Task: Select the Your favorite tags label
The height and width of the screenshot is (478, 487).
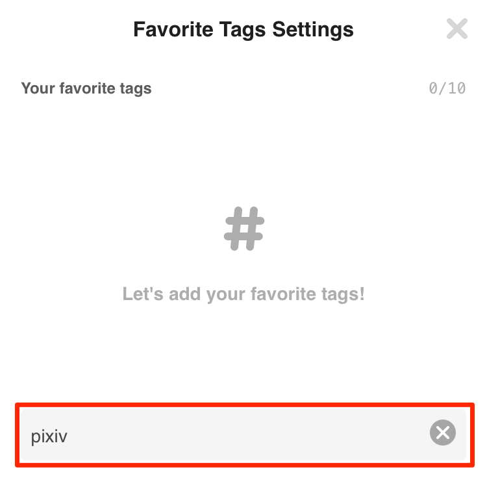Action: pos(86,88)
